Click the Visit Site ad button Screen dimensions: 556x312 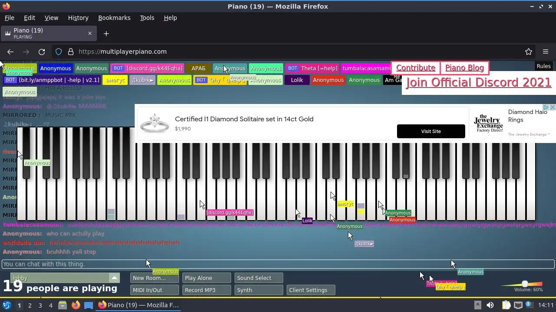tap(431, 131)
